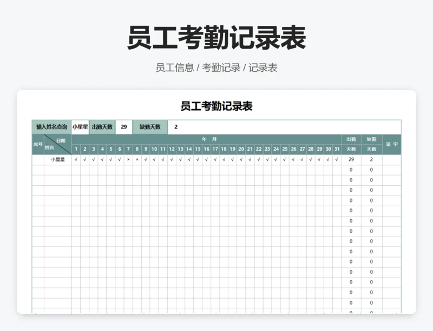
Task: Select the 缺勤天数 label in query row
Action: (x=150, y=127)
